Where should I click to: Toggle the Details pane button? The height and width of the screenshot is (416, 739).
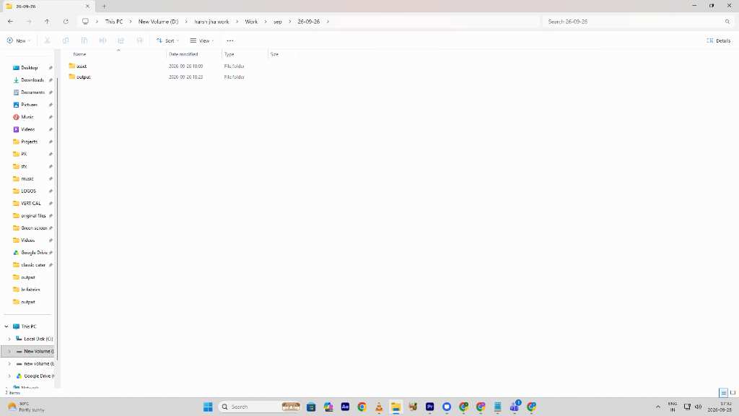click(718, 40)
